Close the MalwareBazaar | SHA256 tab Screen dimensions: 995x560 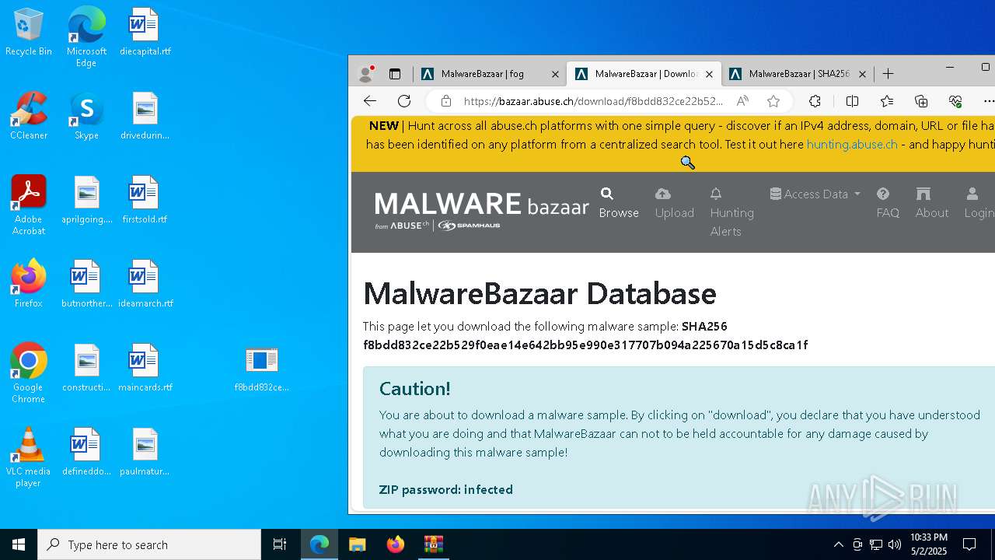(862, 75)
